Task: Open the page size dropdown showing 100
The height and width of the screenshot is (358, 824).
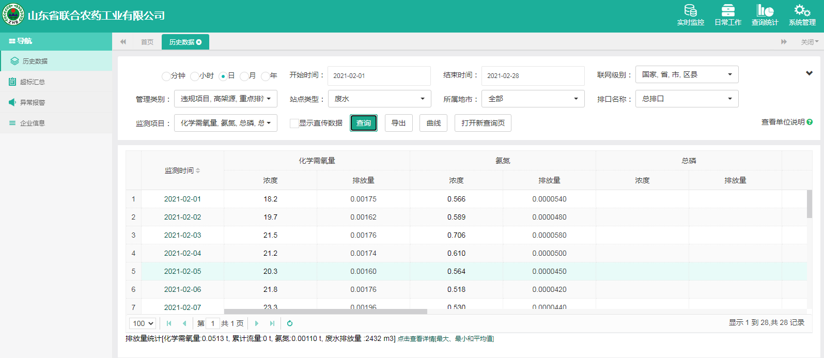Action: [x=143, y=323]
